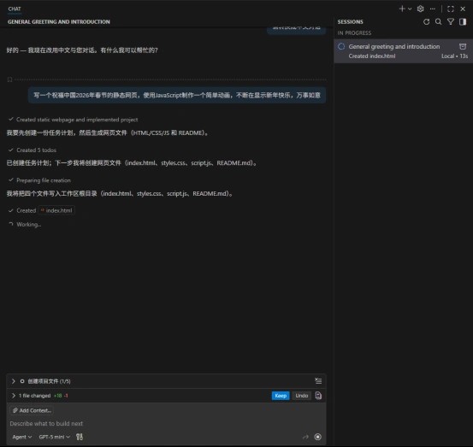
Task: Expand the 1 file changed section
Action: click(14, 396)
